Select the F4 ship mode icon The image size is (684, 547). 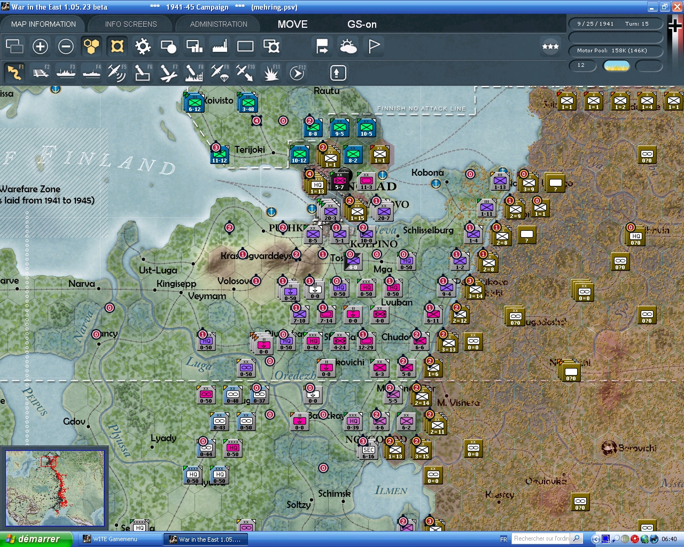click(92, 73)
